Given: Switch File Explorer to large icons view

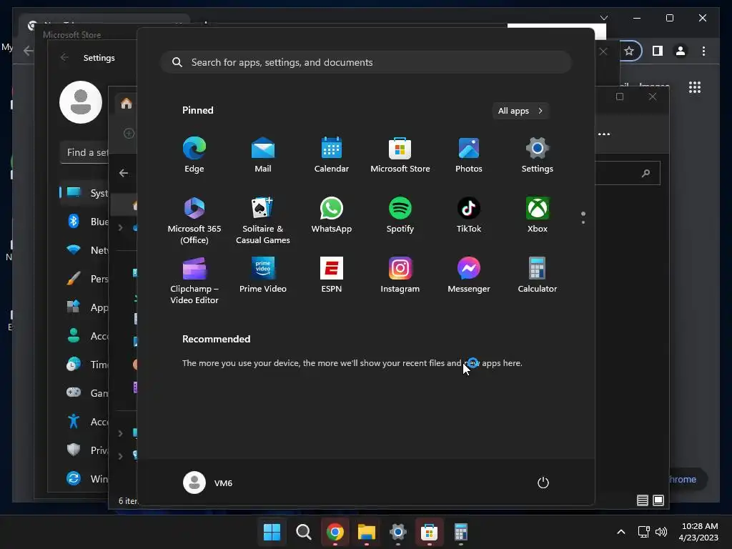Looking at the screenshot, I should (658, 500).
